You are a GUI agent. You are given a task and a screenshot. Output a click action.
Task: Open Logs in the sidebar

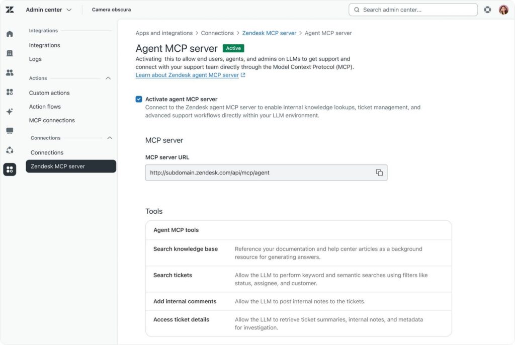coord(35,59)
